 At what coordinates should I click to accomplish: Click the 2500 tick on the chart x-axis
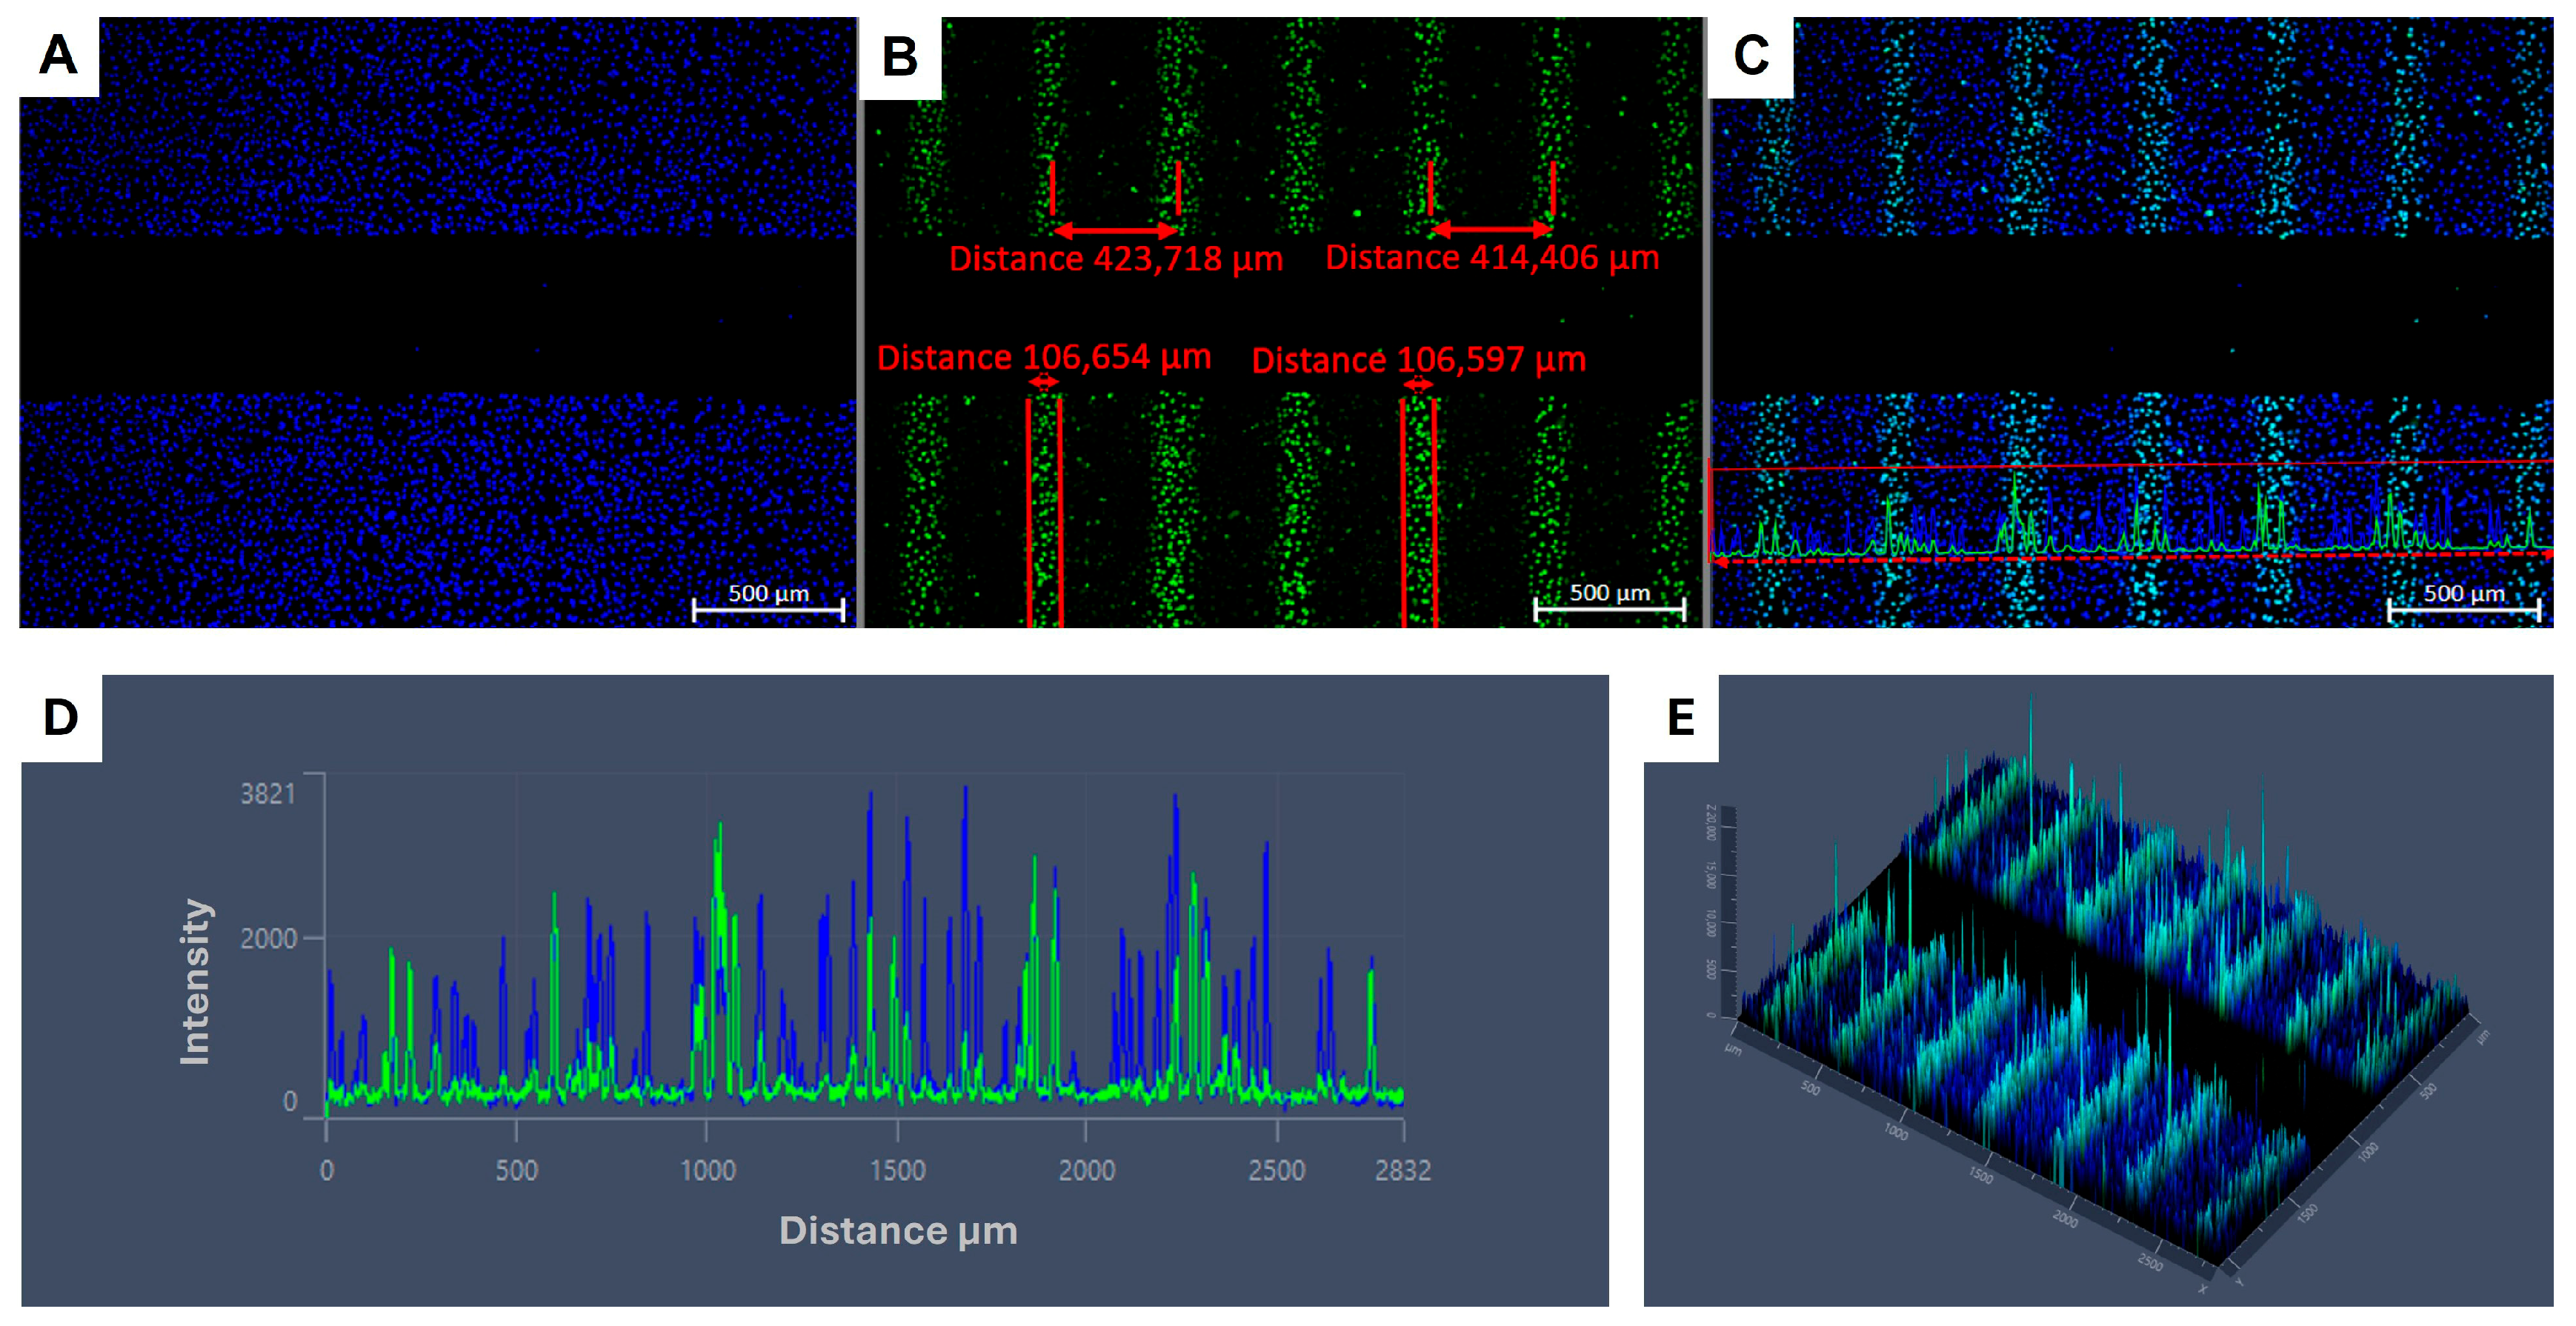[x=1276, y=1170]
